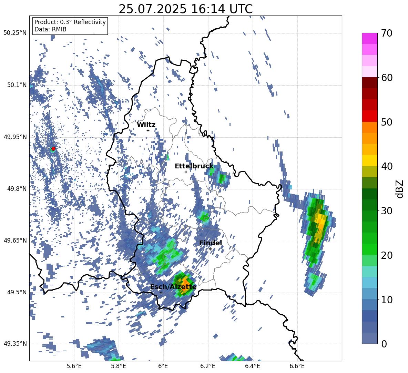This screenshot has height=373, width=408.
Task: Click the 49.5°N latitude label
Action: coord(17,292)
